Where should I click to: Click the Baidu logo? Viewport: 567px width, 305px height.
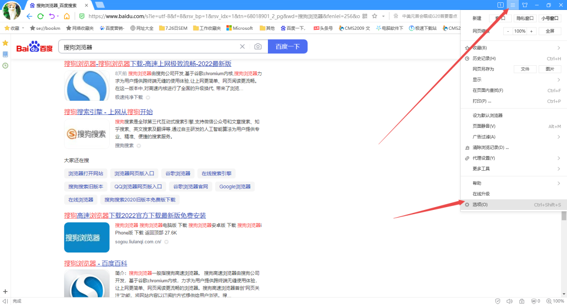coord(34,47)
